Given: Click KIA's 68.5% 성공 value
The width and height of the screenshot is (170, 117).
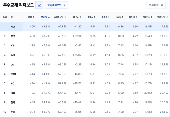Looking at the screenshot, I should point(46,27).
